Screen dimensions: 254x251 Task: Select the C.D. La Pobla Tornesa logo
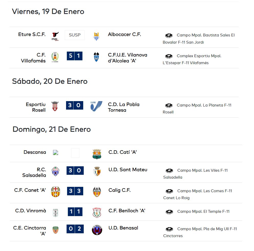pyautogui.click(x=96, y=106)
